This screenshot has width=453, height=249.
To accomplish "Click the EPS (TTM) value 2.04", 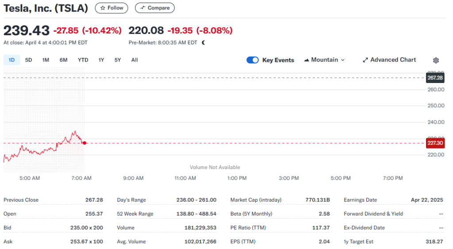I will (x=324, y=241).
